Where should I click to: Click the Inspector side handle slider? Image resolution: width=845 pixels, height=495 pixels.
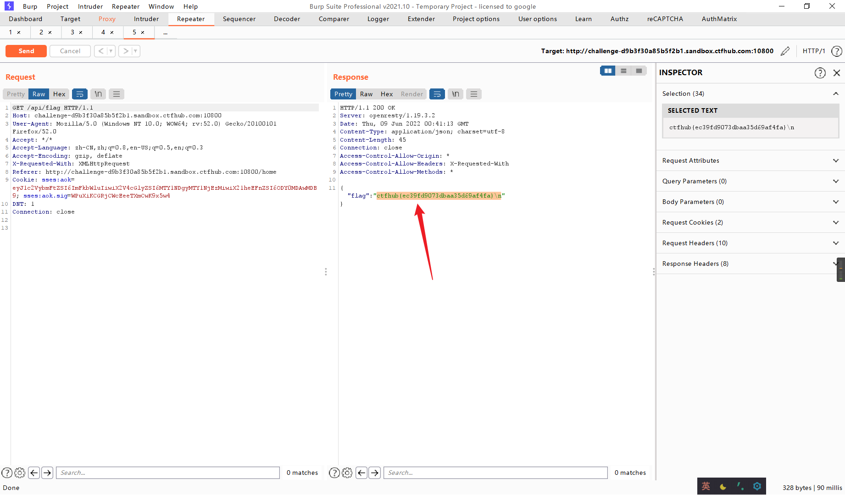(841, 269)
